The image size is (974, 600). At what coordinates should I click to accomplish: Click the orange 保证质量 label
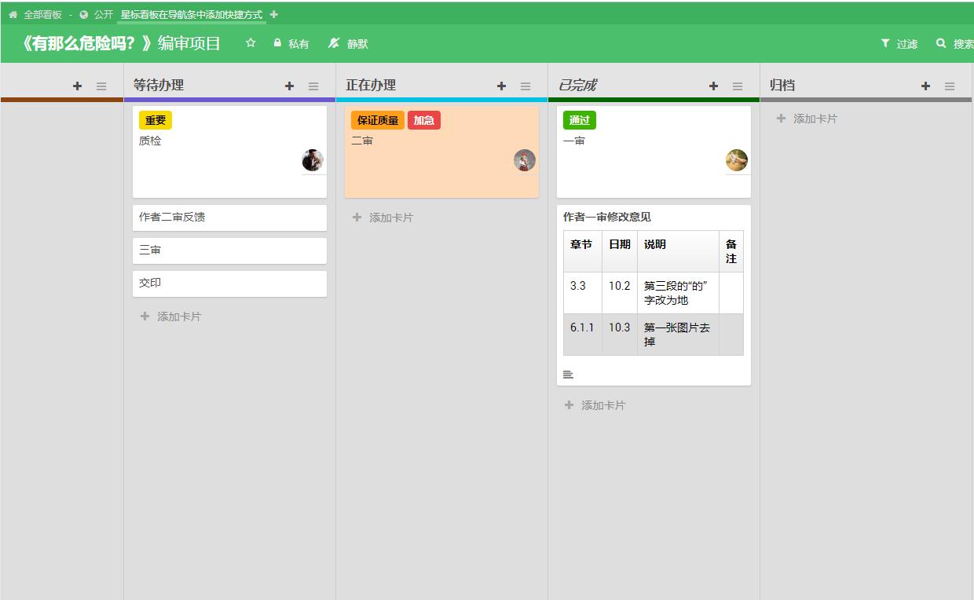(x=378, y=120)
